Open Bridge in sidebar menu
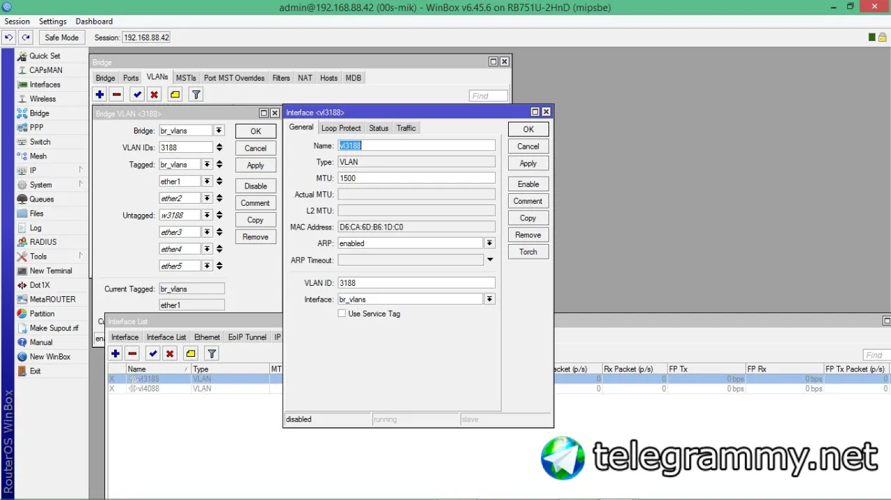Image resolution: width=891 pixels, height=500 pixels. (39, 113)
